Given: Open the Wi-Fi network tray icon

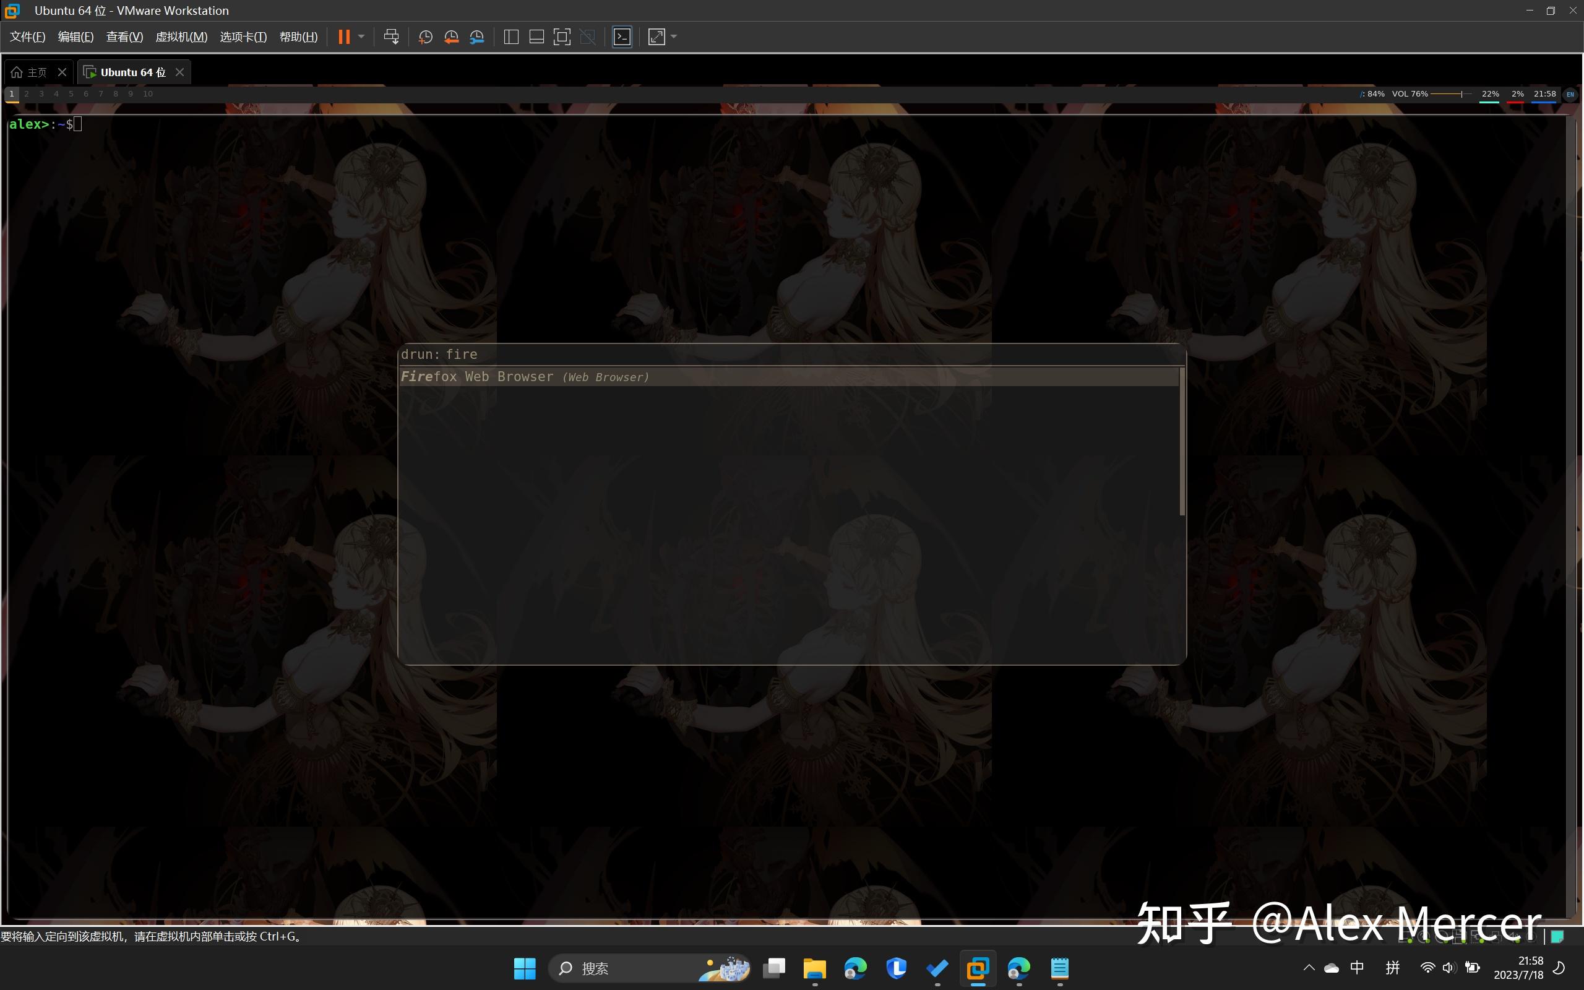Looking at the screenshot, I should click(1427, 968).
